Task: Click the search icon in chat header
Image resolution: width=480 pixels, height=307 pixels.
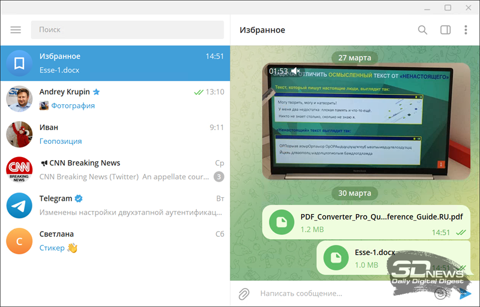Action: (x=422, y=30)
